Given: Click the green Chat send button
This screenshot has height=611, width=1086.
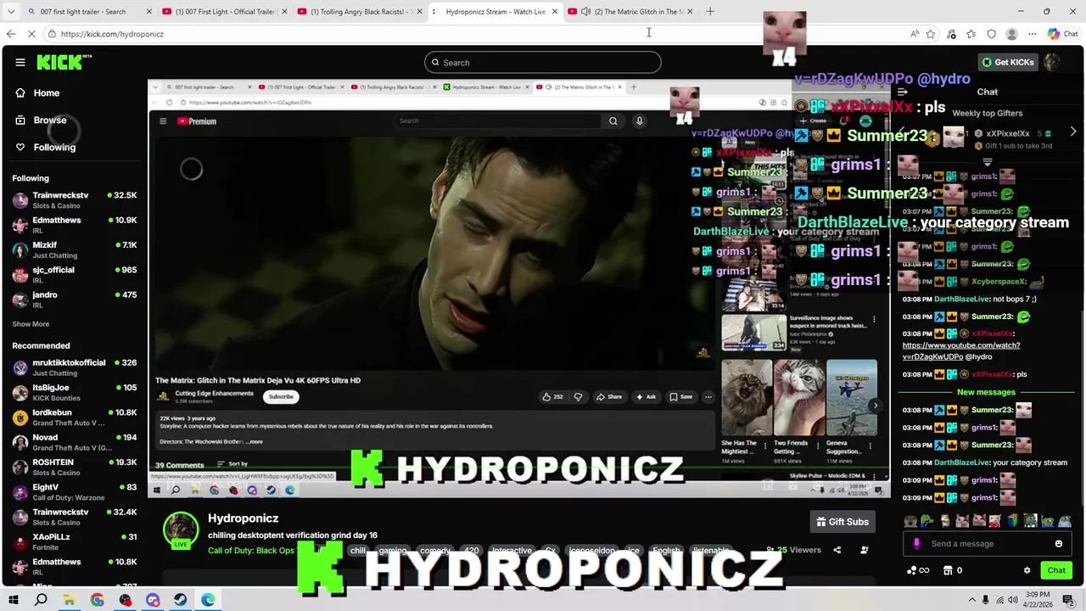Looking at the screenshot, I should (x=1056, y=570).
